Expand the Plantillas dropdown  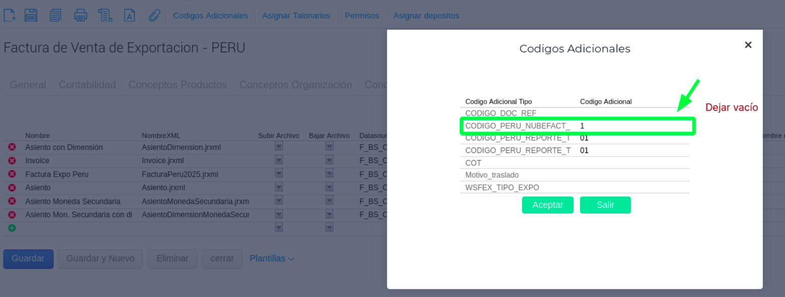[x=272, y=258]
